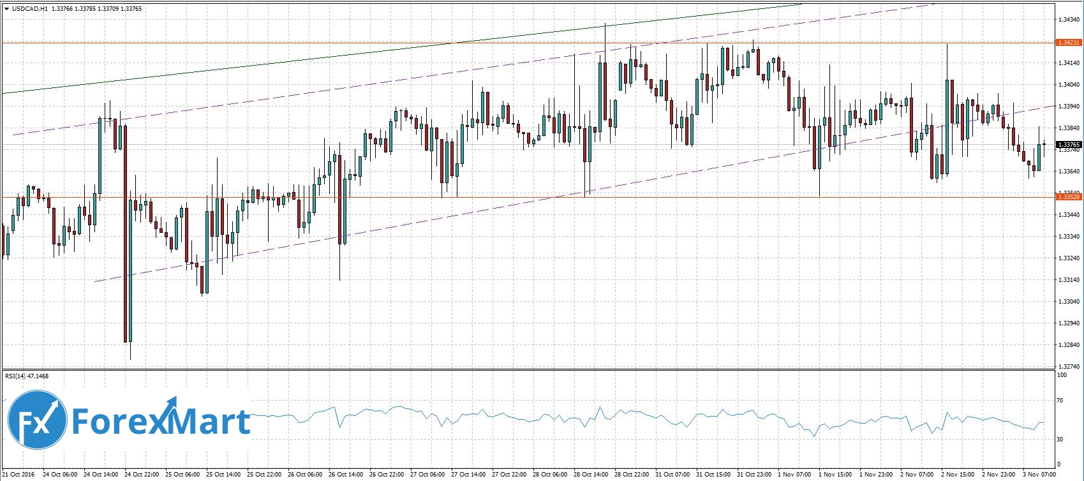Click the 1.33640 price axis label
Screen dimensions: 1084x481
[x=1068, y=172]
